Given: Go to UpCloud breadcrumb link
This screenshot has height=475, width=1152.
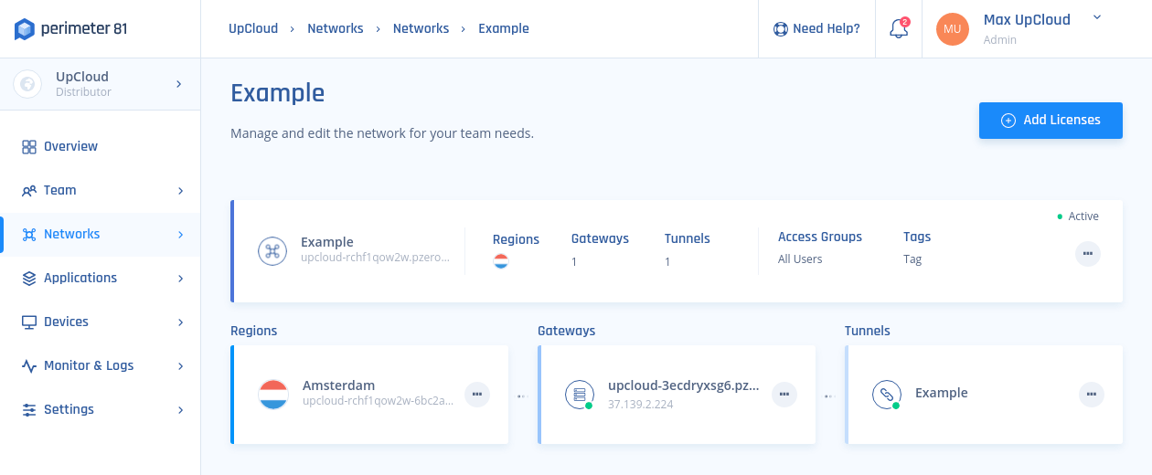Looking at the screenshot, I should 253,28.
